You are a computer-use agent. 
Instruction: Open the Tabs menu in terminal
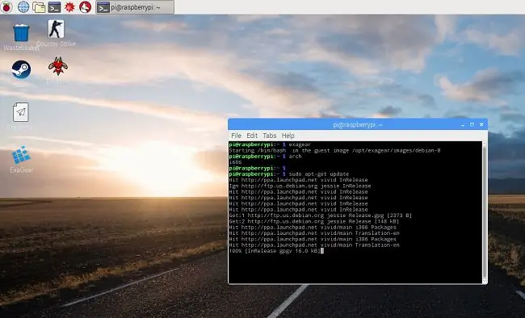[x=270, y=136]
